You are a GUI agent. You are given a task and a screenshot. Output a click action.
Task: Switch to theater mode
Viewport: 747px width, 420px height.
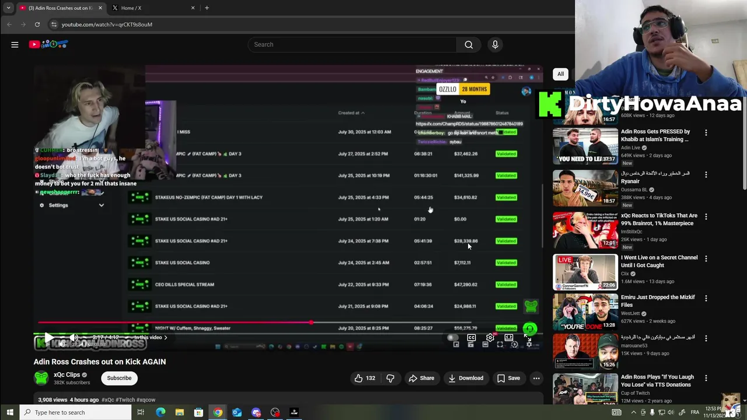(x=509, y=337)
